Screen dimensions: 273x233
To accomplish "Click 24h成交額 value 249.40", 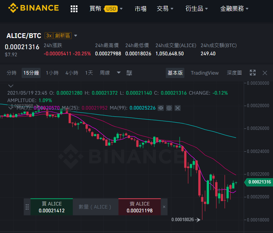I will (x=208, y=54).
